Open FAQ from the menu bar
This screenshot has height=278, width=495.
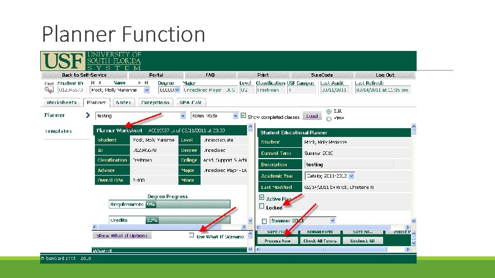pos(210,75)
